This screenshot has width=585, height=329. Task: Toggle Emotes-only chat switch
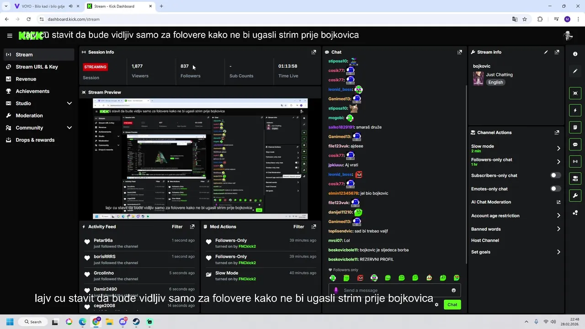click(555, 189)
